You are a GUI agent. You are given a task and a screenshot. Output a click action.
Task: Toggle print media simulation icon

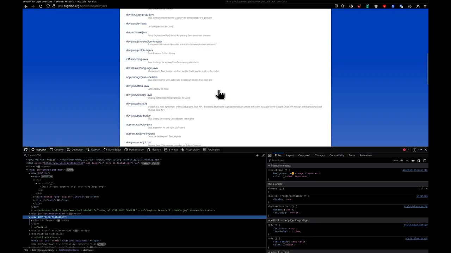425,161
